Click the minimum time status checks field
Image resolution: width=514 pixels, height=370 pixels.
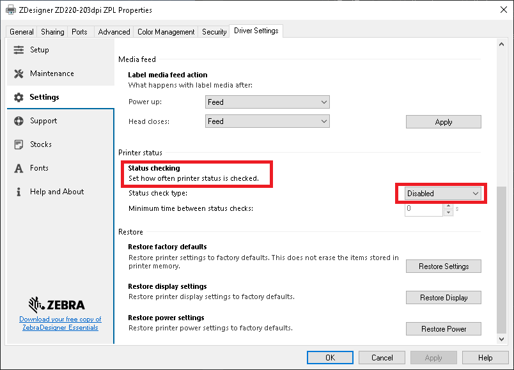(x=423, y=209)
